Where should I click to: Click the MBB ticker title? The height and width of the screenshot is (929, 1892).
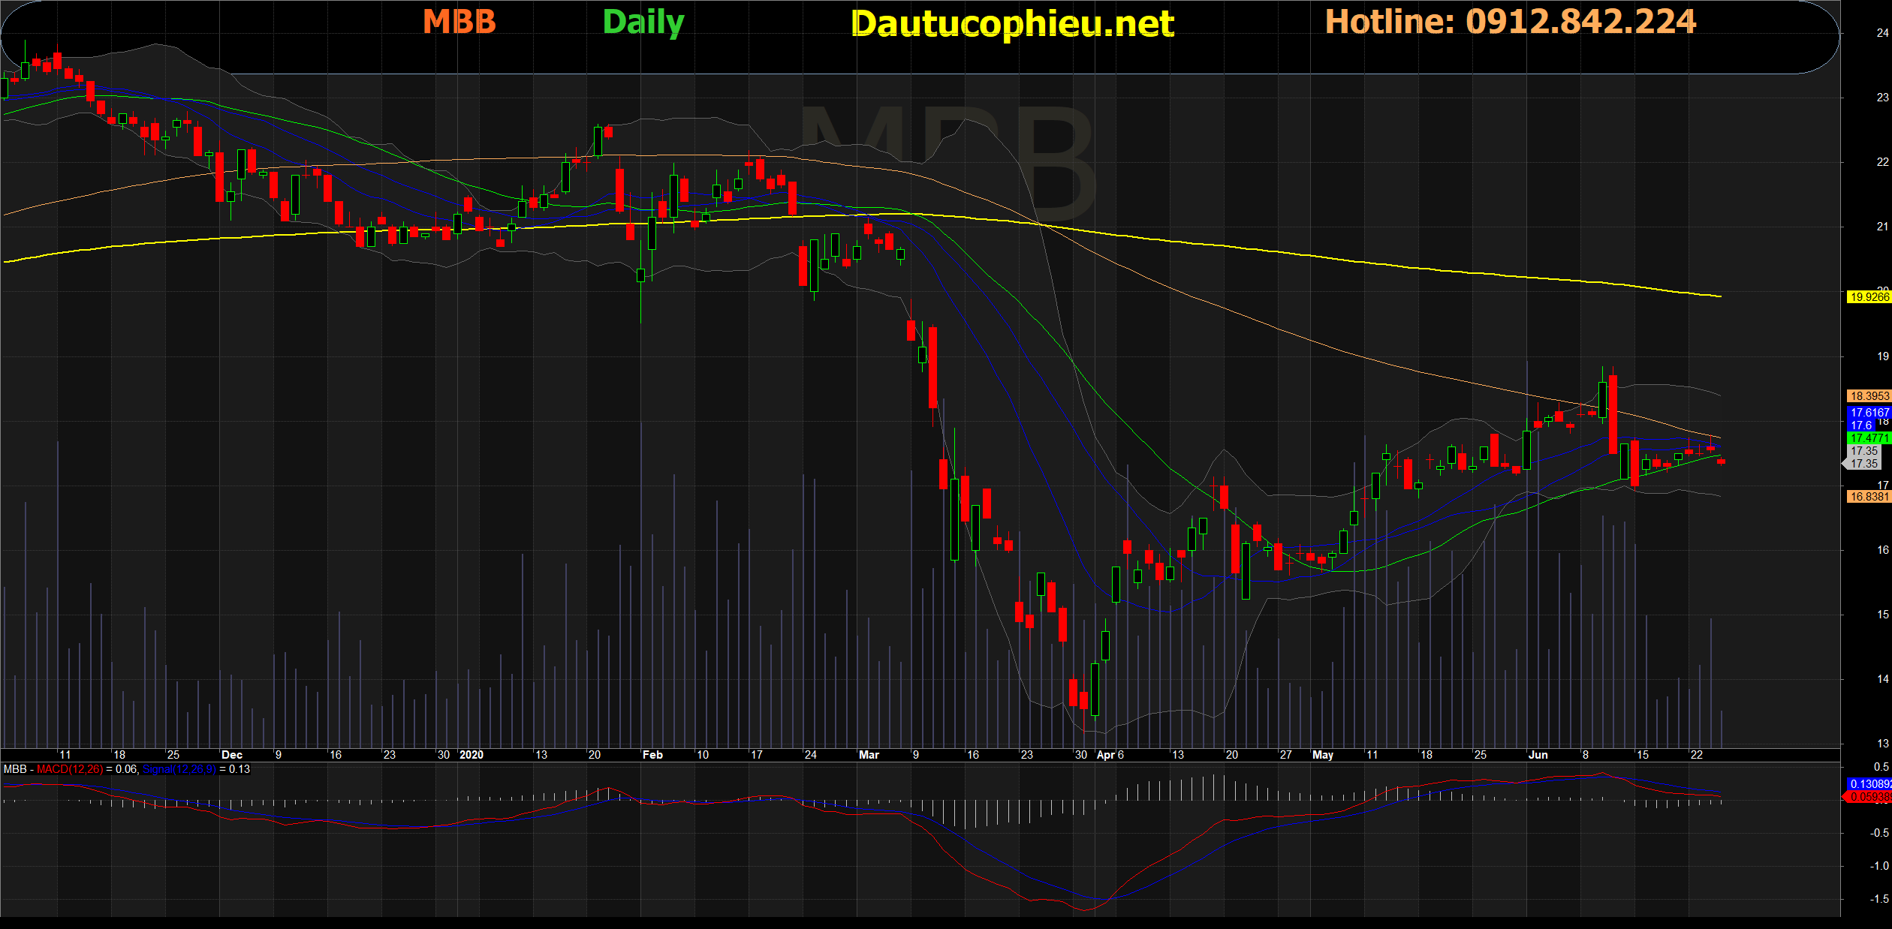click(x=459, y=22)
